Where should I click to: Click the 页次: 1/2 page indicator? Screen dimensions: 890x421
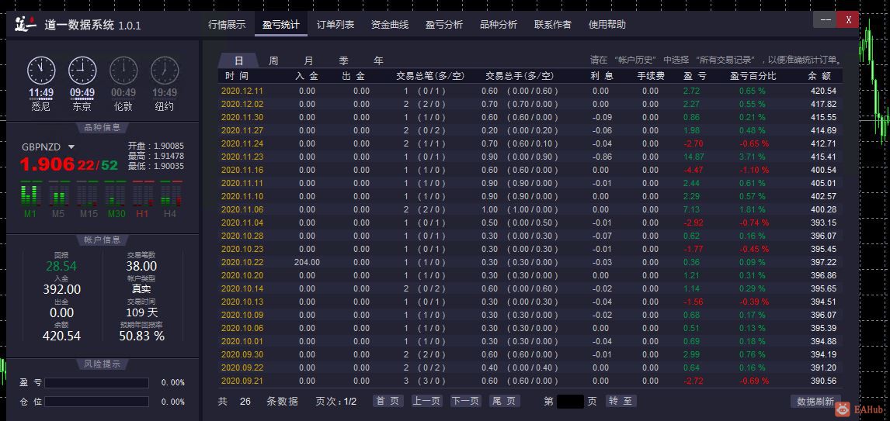pos(336,401)
